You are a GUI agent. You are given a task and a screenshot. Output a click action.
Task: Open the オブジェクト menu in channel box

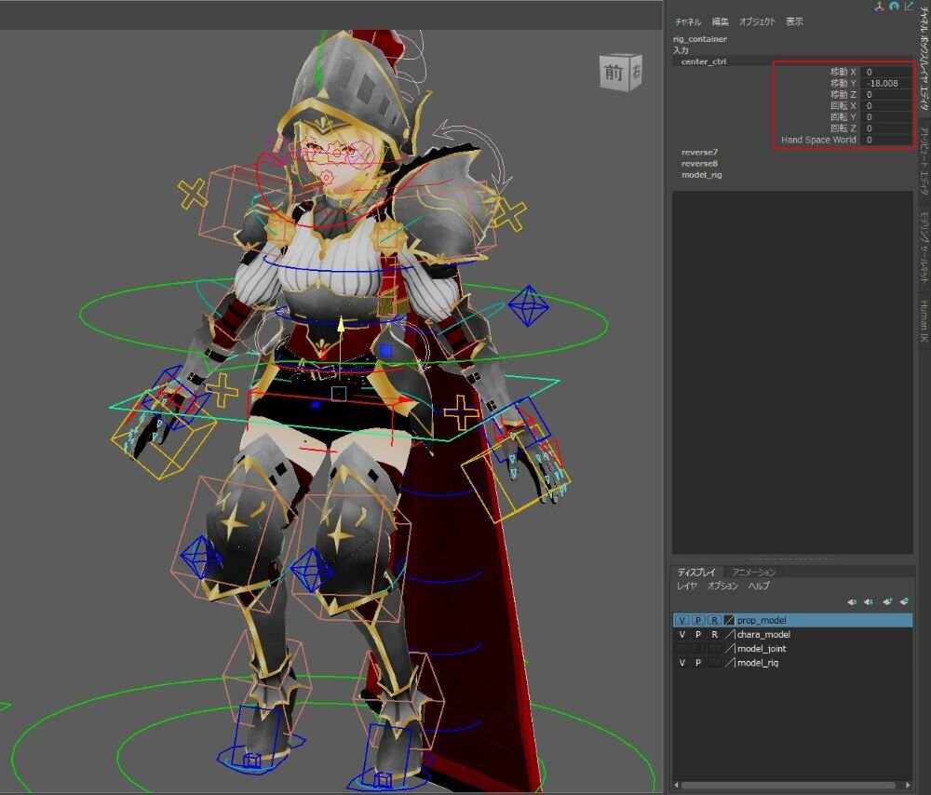(757, 21)
